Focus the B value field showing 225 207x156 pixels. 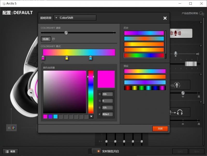(x=107, y=107)
